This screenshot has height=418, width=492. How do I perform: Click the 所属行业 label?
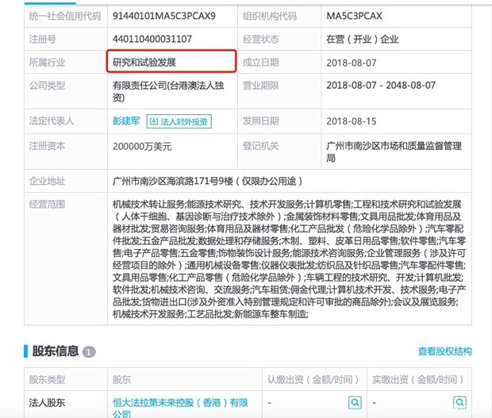coord(47,63)
